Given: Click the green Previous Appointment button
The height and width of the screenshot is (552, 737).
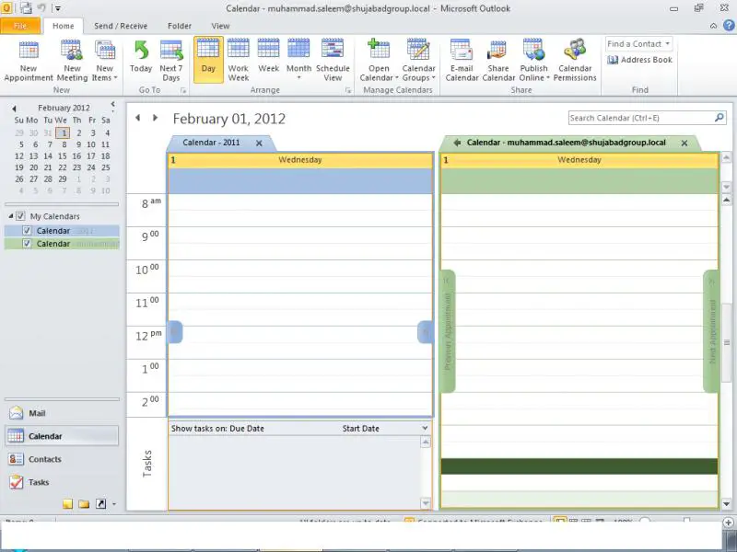Looking at the screenshot, I should tap(448, 331).
